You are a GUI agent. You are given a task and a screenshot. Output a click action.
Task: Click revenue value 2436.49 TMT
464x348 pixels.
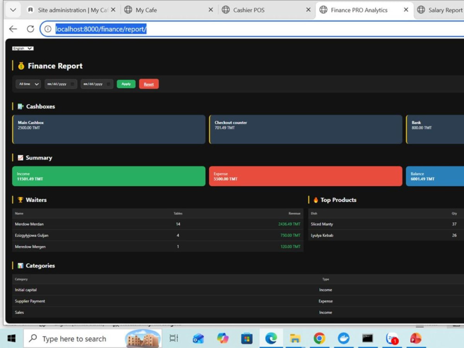289,224
